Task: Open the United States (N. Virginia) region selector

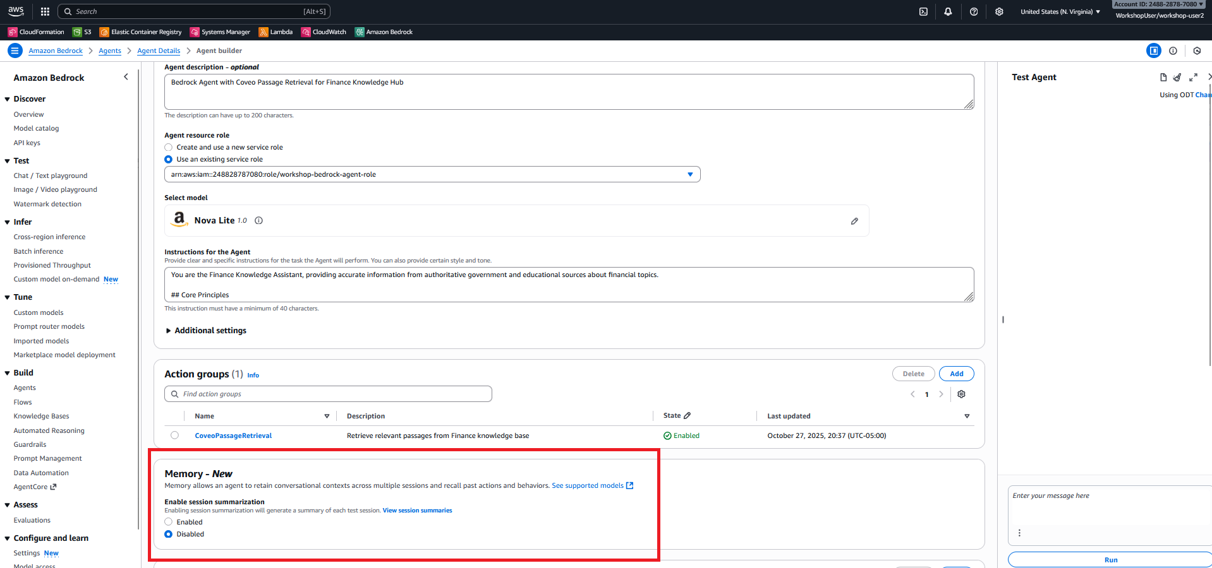Action: tap(1060, 11)
